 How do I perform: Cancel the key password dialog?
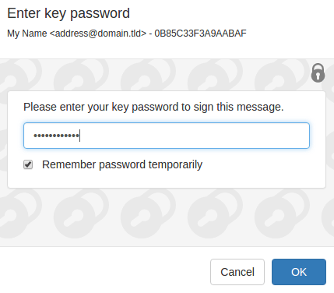pyautogui.click(x=237, y=272)
